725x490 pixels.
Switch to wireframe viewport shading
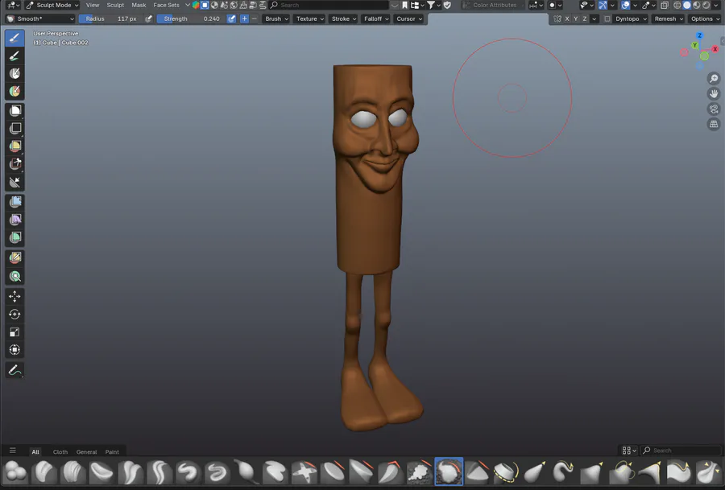677,5
